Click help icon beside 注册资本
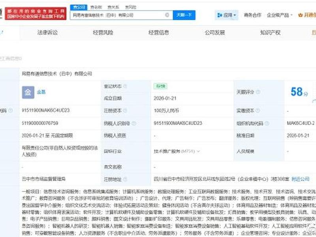Screen dimensions: 316x237 [x=125, y=111]
